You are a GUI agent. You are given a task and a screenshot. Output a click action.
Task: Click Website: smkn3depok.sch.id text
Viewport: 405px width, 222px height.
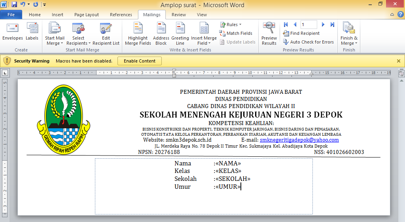tap(177, 140)
